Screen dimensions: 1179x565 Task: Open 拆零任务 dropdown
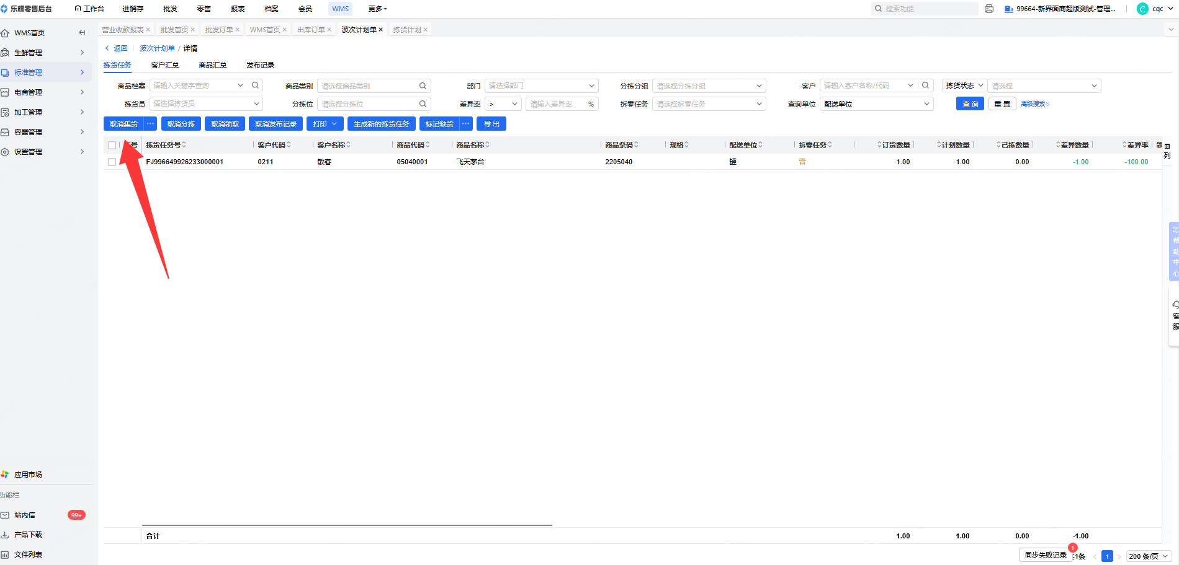coord(709,104)
